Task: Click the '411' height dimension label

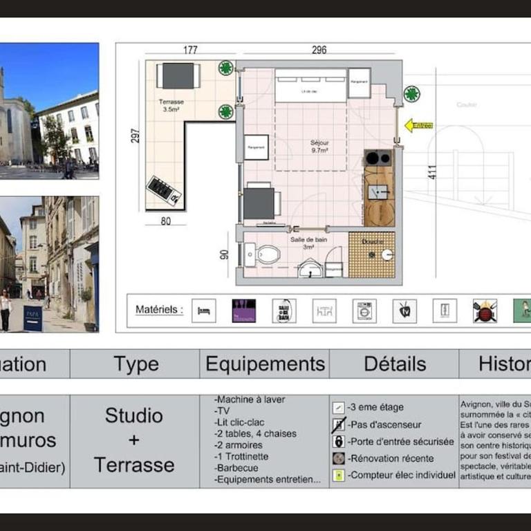Action: tap(432, 172)
